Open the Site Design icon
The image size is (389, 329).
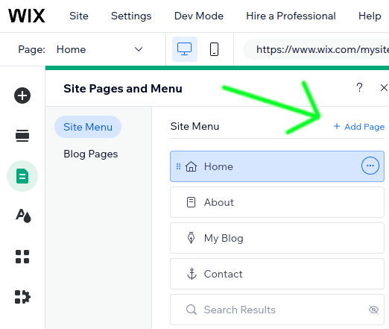pyautogui.click(x=23, y=216)
